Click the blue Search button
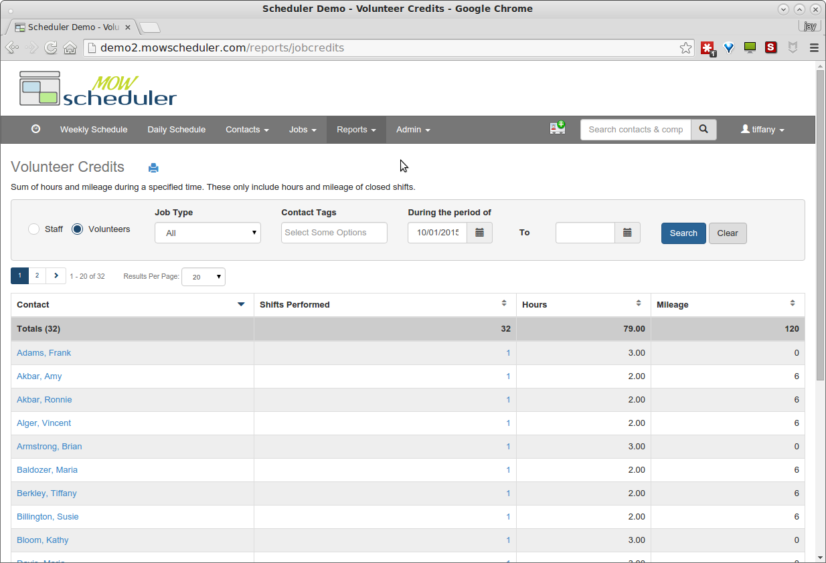Screen dimensions: 826x563 pyautogui.click(x=683, y=233)
